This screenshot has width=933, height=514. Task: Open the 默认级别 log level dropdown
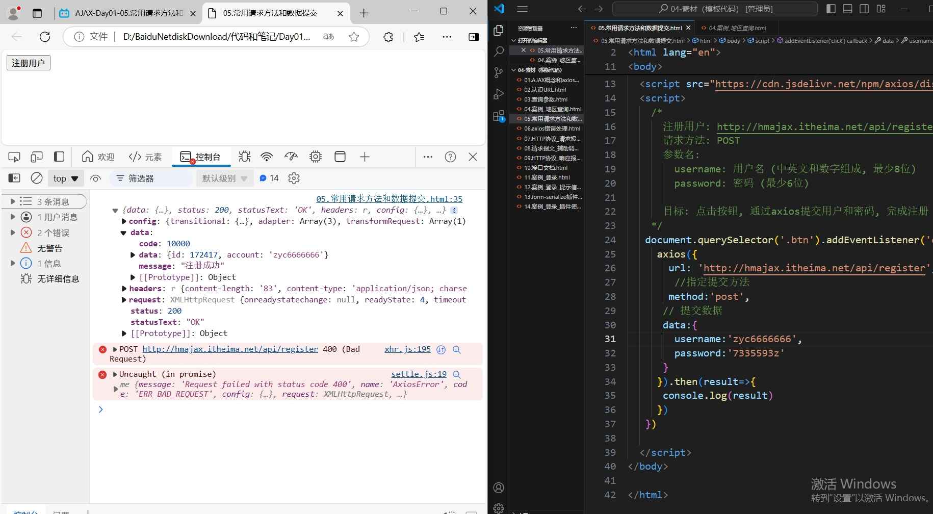click(x=225, y=178)
